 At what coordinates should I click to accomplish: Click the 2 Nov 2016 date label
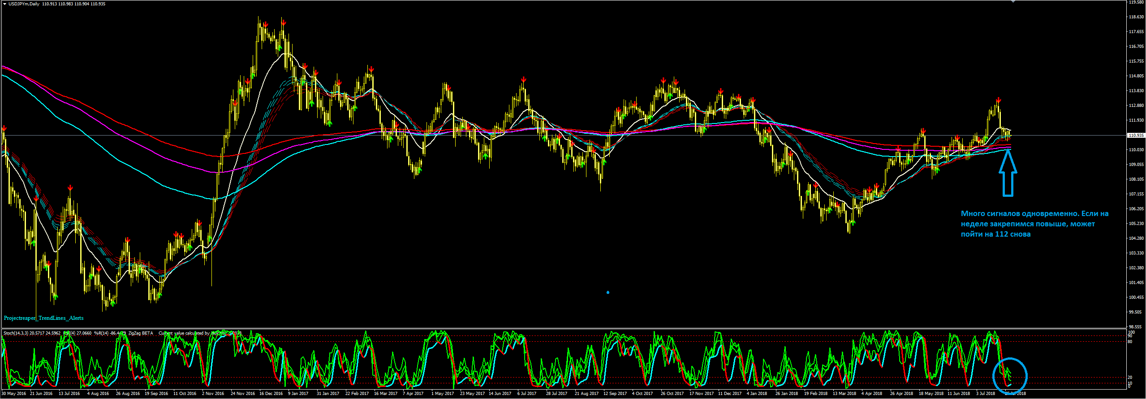(x=213, y=394)
